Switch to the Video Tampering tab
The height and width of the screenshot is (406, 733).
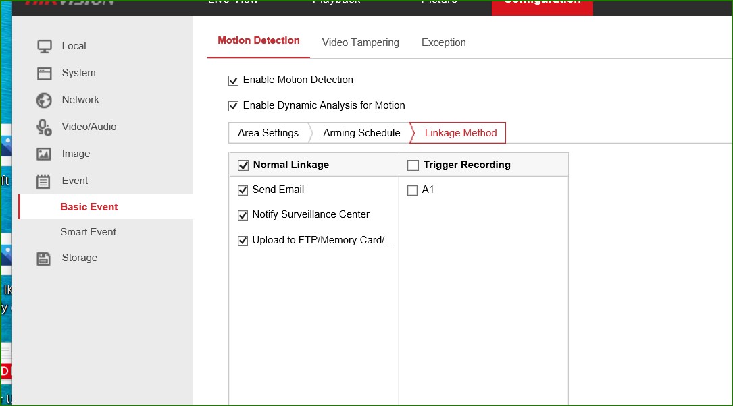(360, 42)
